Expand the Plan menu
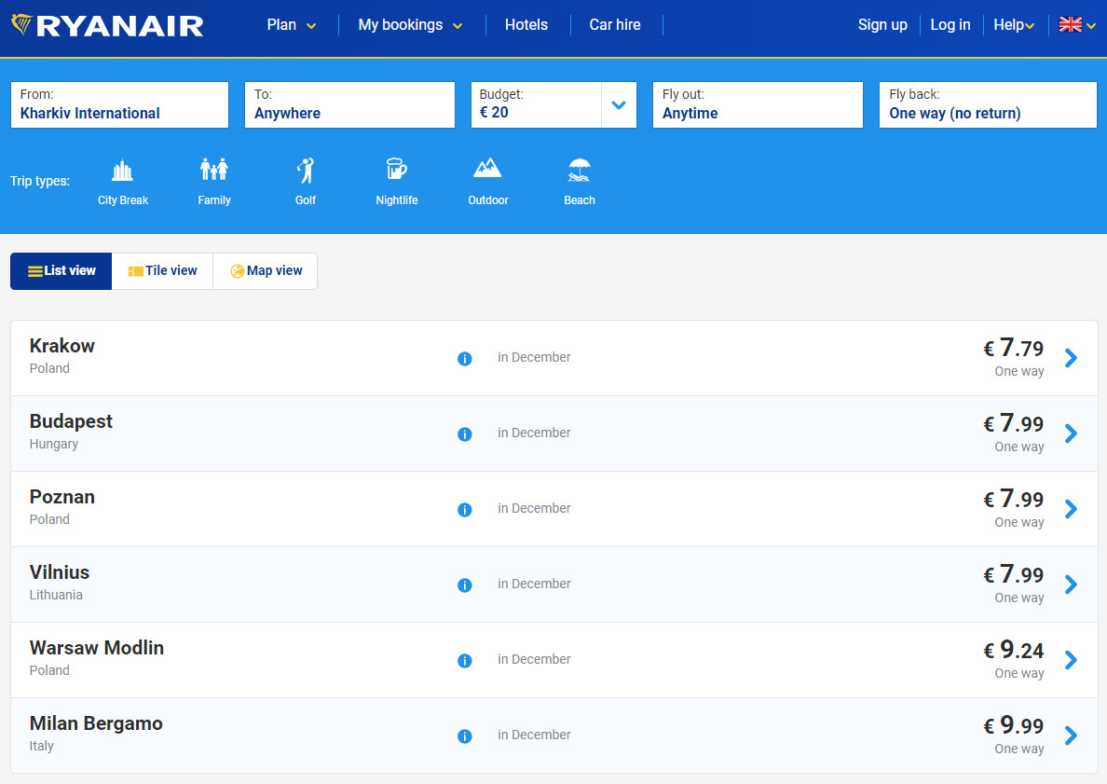Image resolution: width=1107 pixels, height=784 pixels. [291, 25]
